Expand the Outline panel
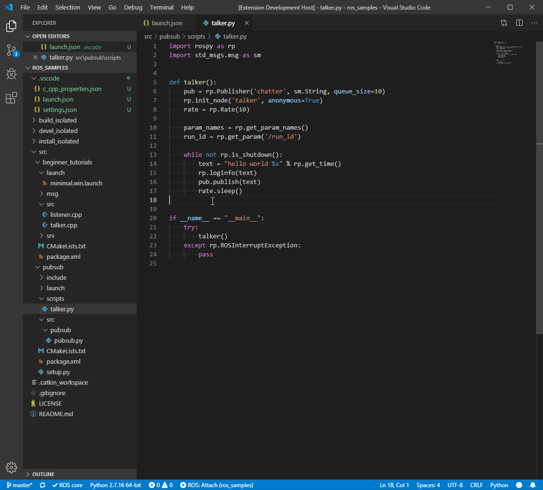 (x=80, y=474)
